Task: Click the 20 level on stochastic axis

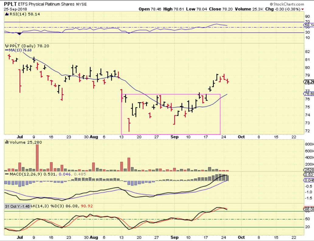Action: point(307,227)
